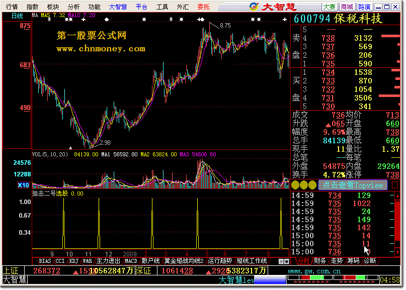The height and width of the screenshot is (290, 406).
Task: Open the 大智慧 menu
Action: click(x=118, y=7)
